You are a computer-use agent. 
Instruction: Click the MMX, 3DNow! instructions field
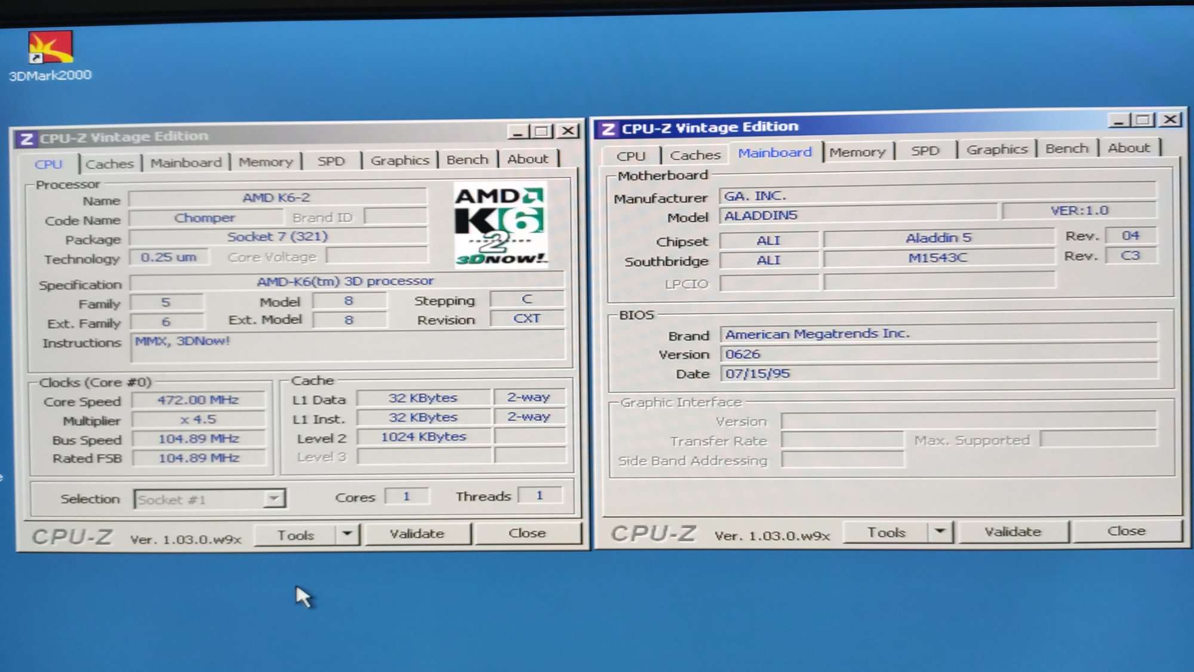347,347
